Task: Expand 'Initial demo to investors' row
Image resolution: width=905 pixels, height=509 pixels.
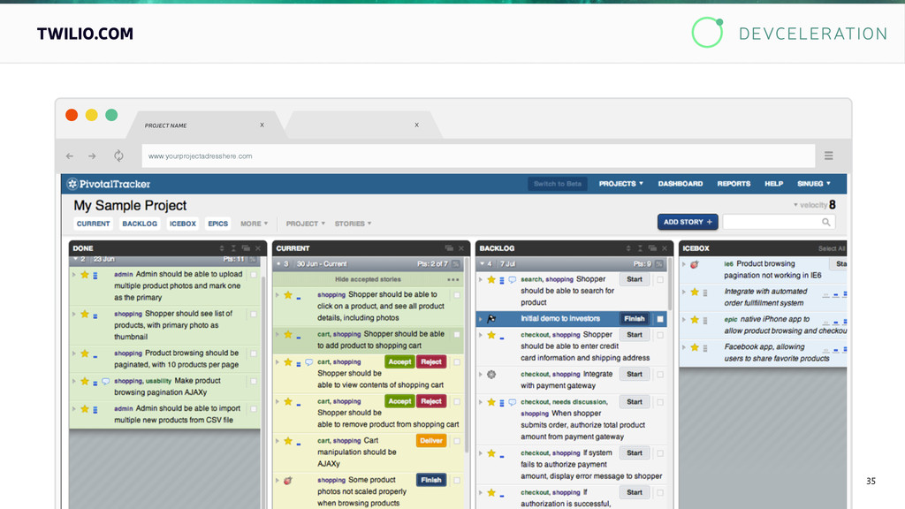Action: click(480, 318)
